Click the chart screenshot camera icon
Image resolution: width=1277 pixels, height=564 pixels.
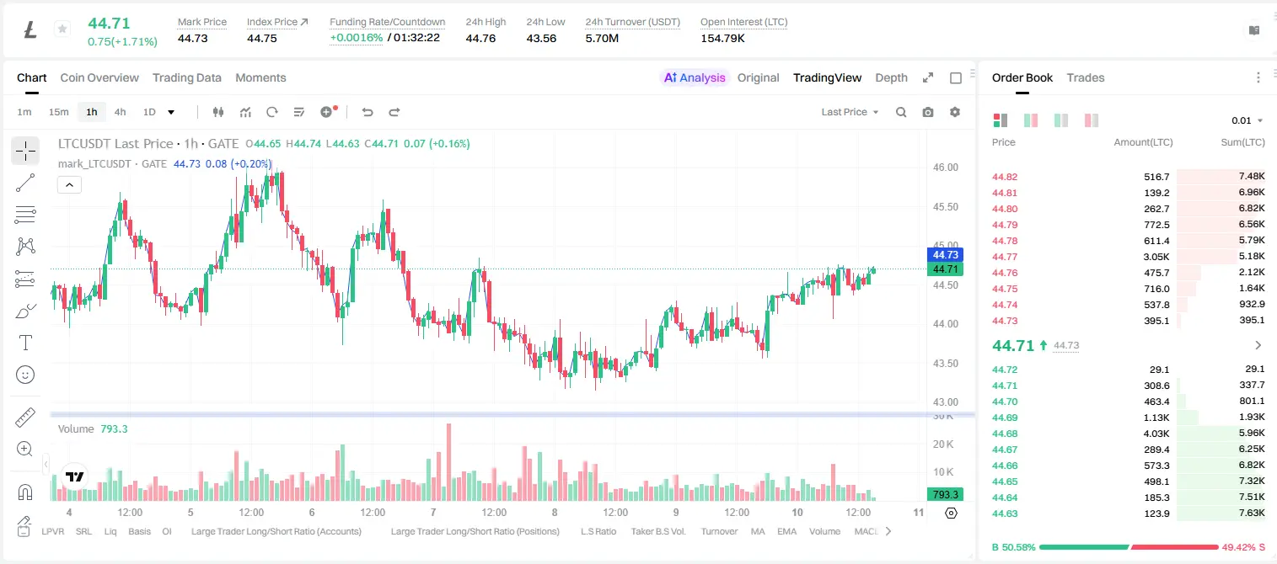coord(928,112)
